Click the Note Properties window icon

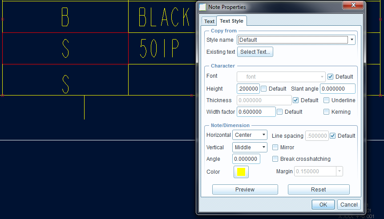click(x=202, y=7)
